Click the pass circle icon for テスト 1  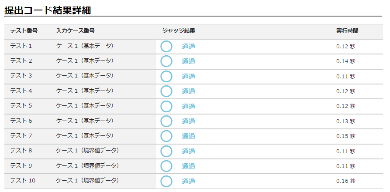[x=166, y=47]
